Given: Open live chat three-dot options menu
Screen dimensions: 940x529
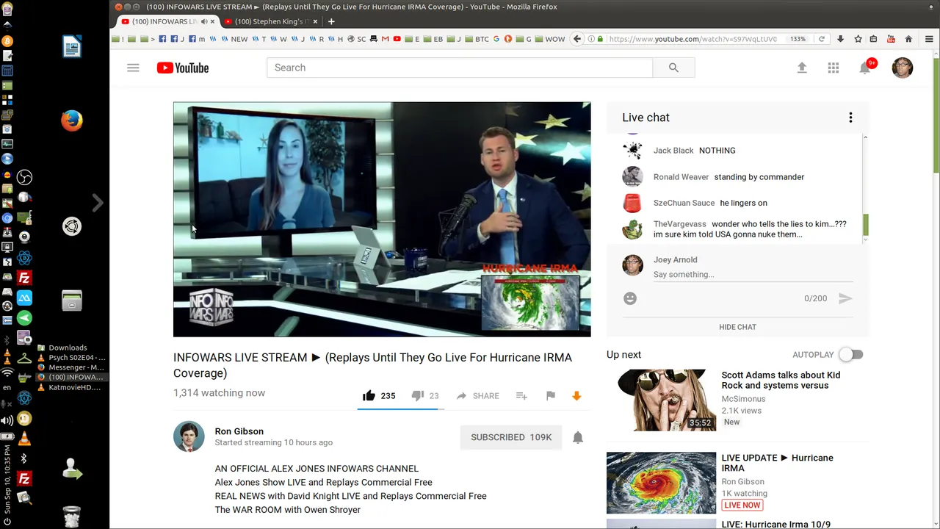Looking at the screenshot, I should (850, 118).
